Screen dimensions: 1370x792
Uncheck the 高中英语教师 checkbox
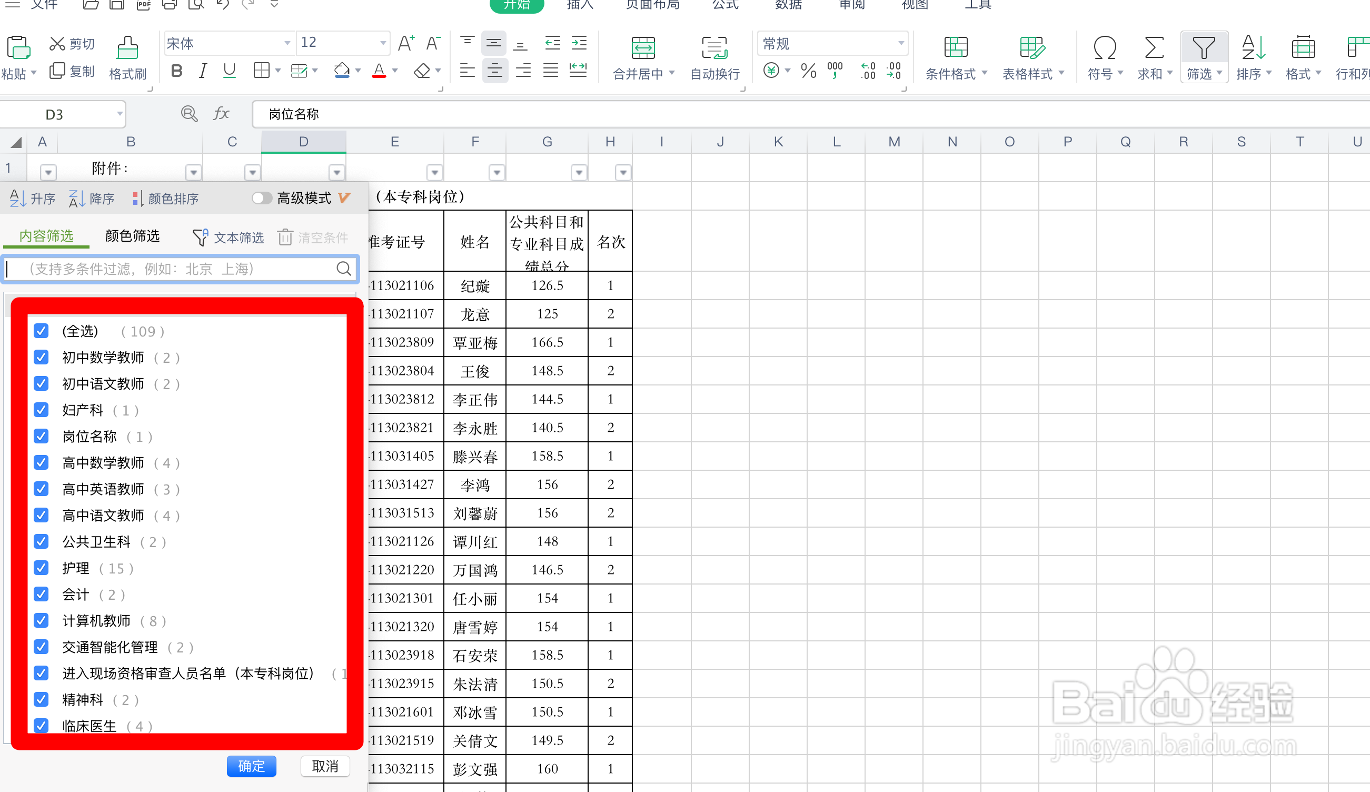pyautogui.click(x=41, y=489)
